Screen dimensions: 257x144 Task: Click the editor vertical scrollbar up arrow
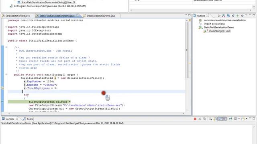(187, 20)
